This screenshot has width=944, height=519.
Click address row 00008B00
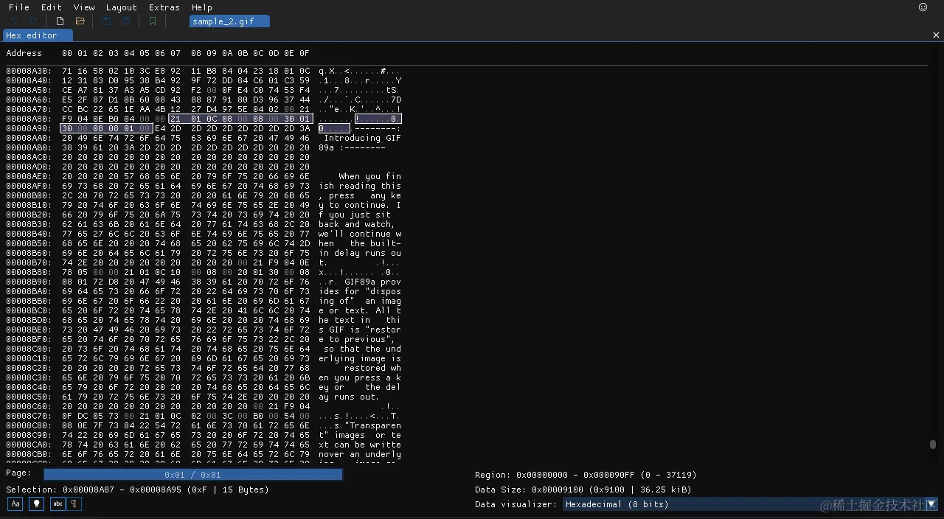29,195
